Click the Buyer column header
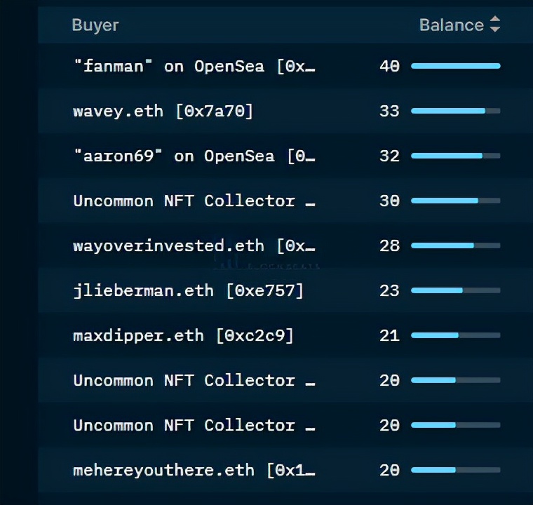This screenshot has width=533, height=505. [x=95, y=25]
